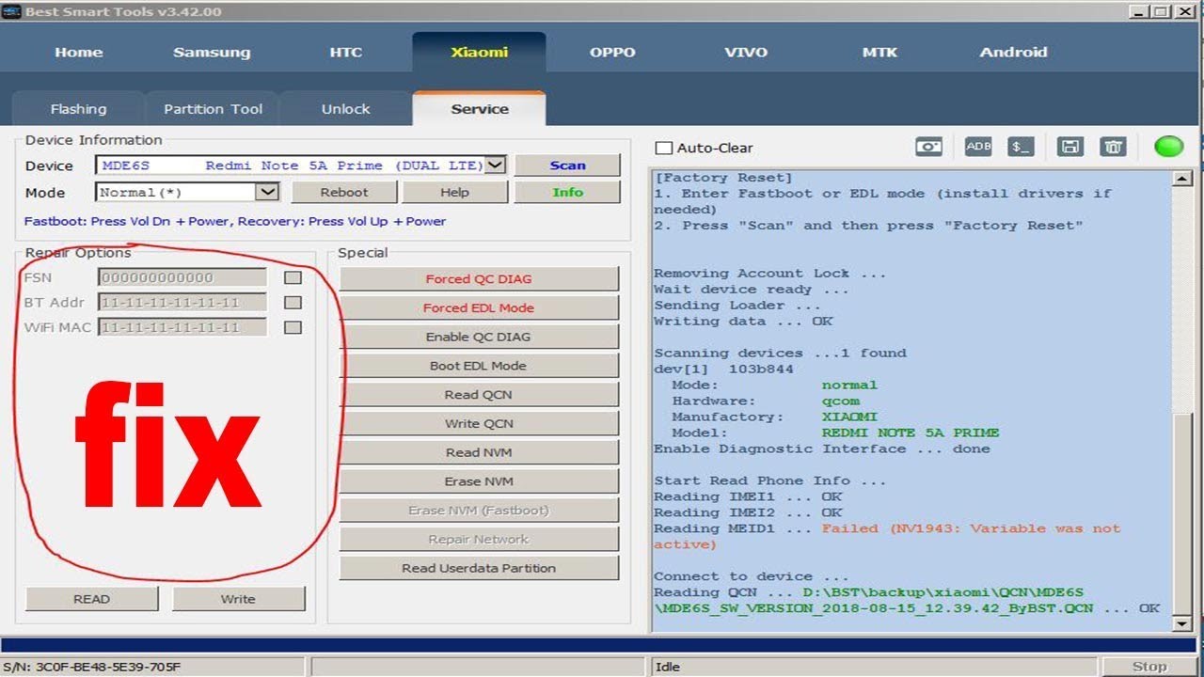
Task: Click the 'Idle' status text
Action: (667, 667)
